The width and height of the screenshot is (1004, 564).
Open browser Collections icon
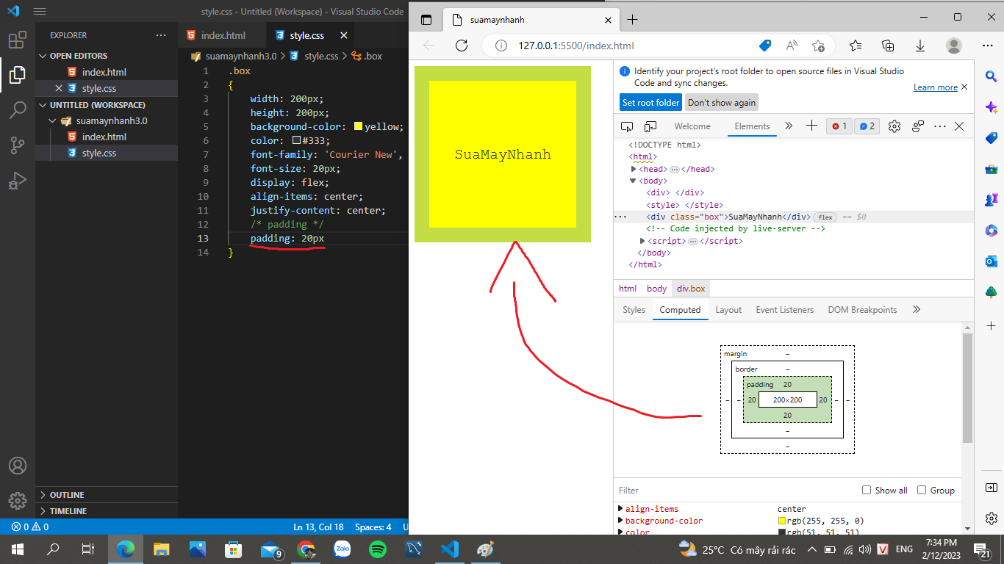coord(888,46)
